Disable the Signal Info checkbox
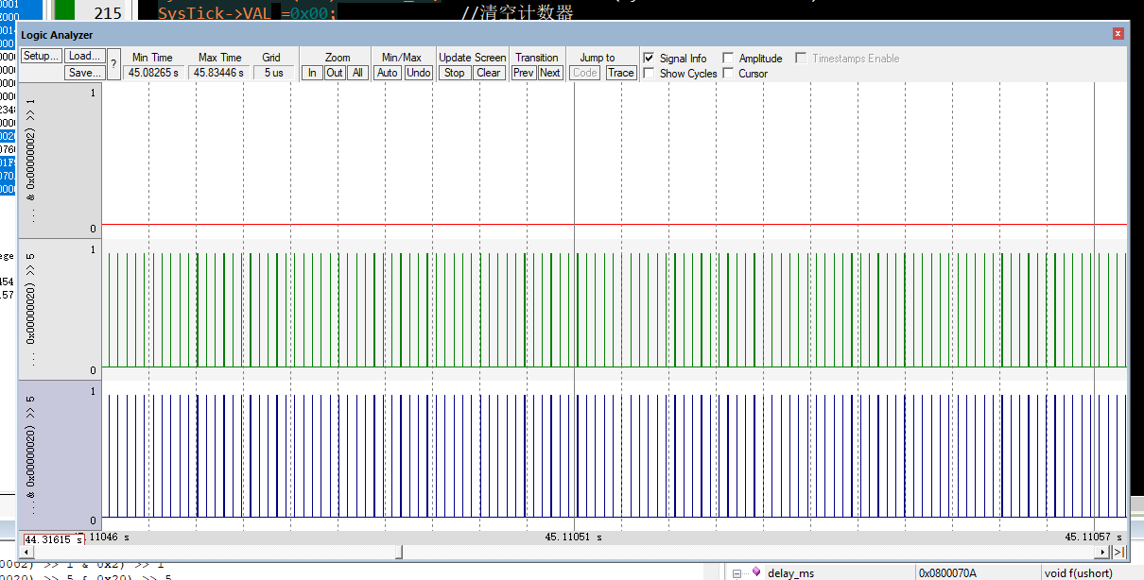 [649, 58]
